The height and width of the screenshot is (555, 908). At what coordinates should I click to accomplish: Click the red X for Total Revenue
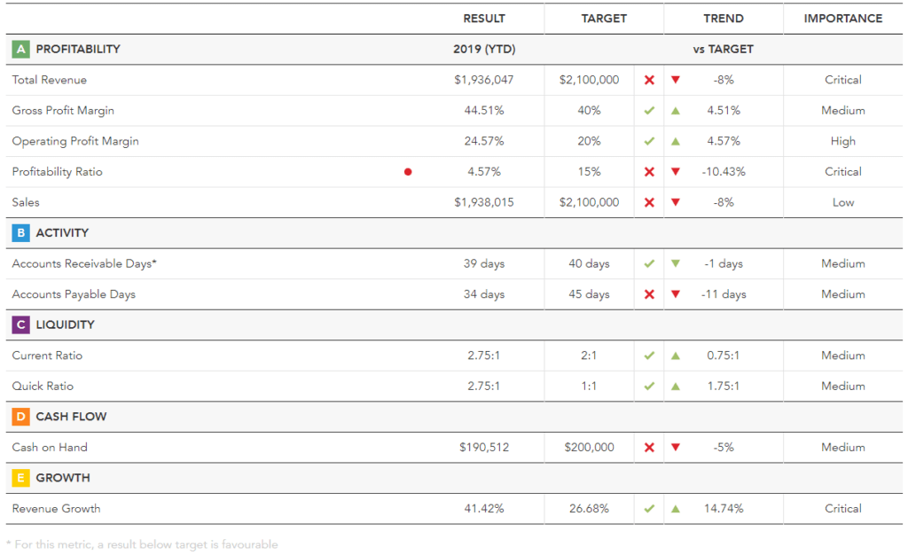649,81
